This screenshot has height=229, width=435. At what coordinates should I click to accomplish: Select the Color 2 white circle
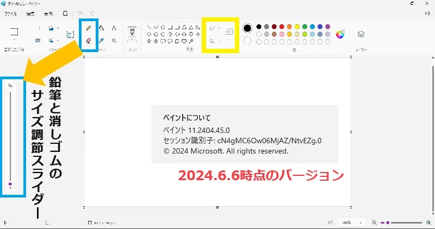point(247,41)
